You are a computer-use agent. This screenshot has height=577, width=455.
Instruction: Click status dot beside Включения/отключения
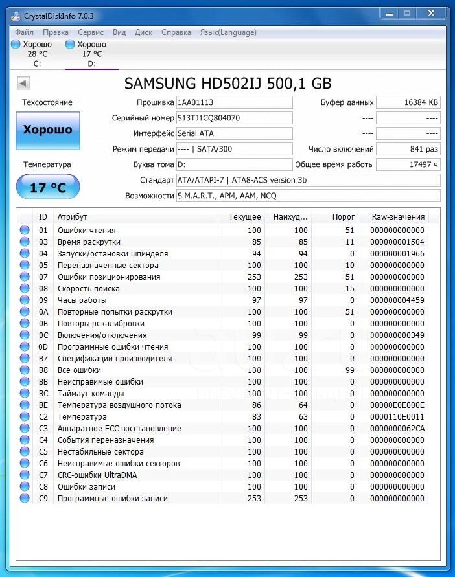[25, 335]
